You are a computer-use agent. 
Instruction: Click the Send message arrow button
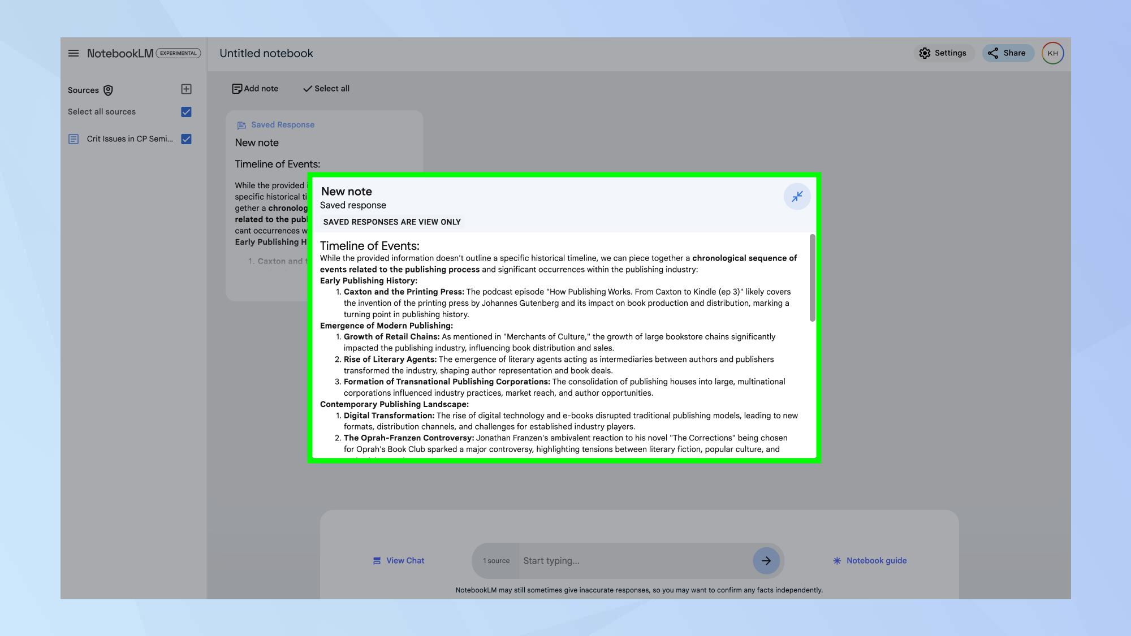[x=767, y=560]
